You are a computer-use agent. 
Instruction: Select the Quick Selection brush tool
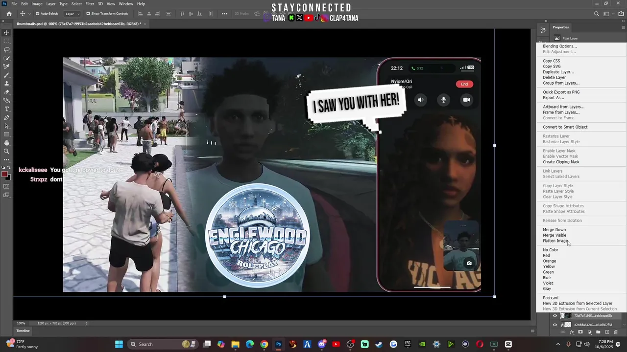tap(6, 58)
